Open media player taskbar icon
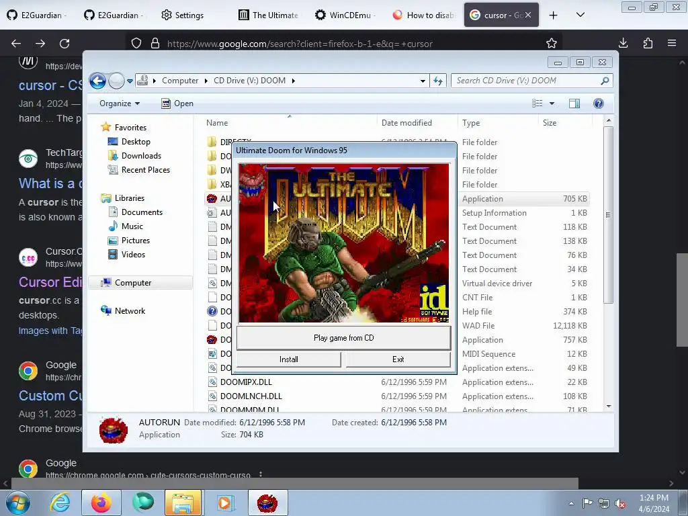Viewport: 688px width, 516px height. pos(224,503)
